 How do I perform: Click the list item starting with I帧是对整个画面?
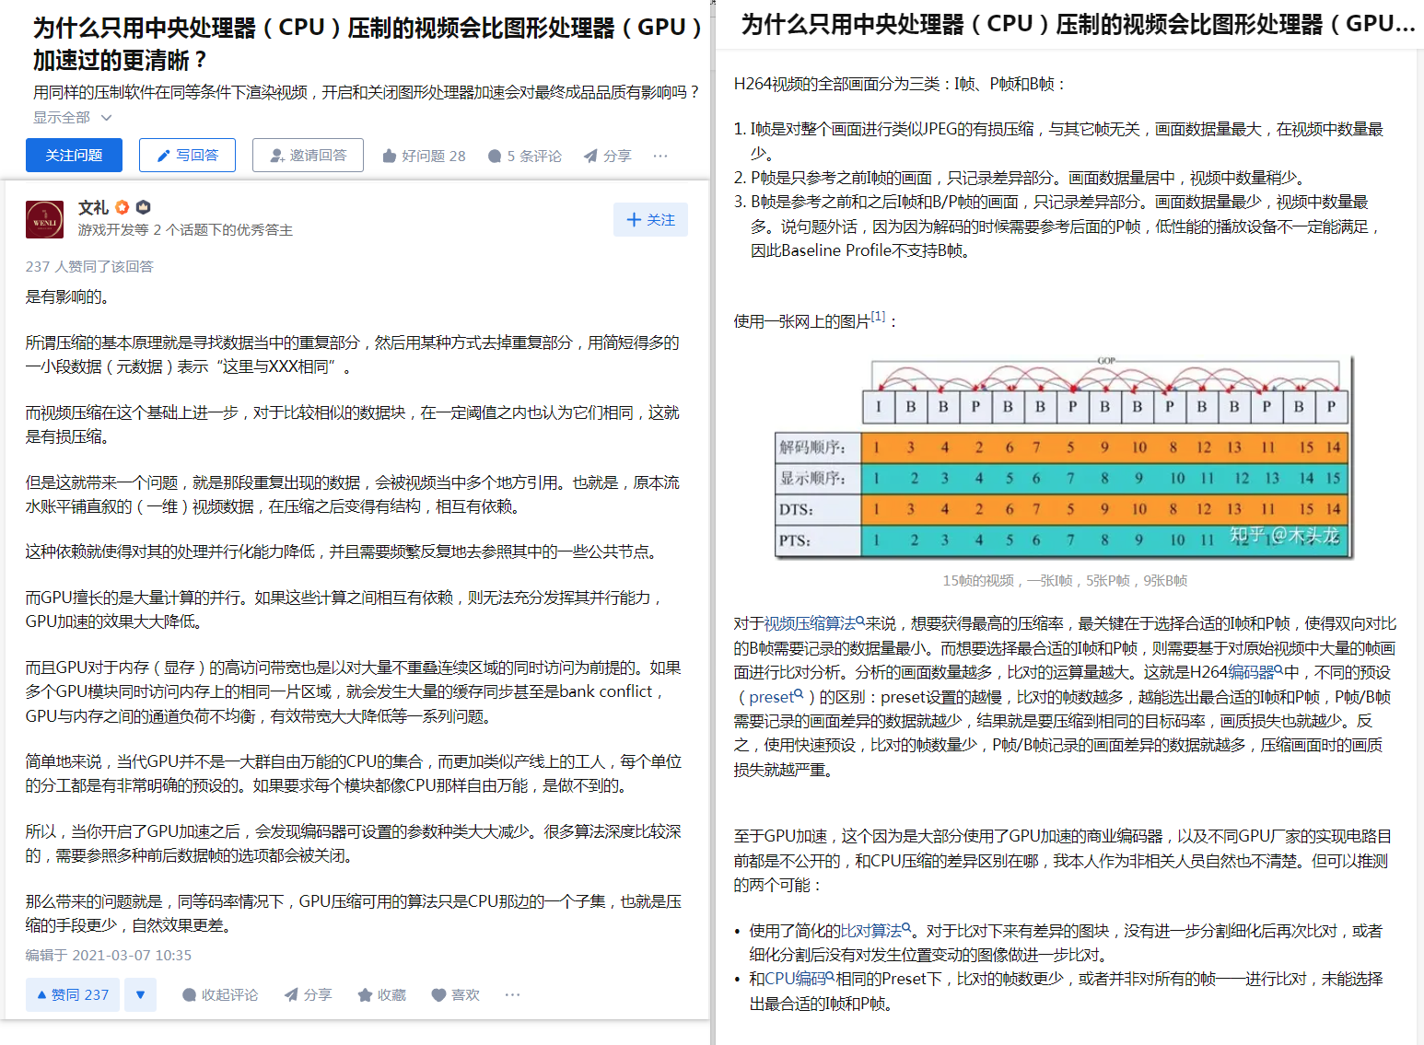coord(1067,141)
